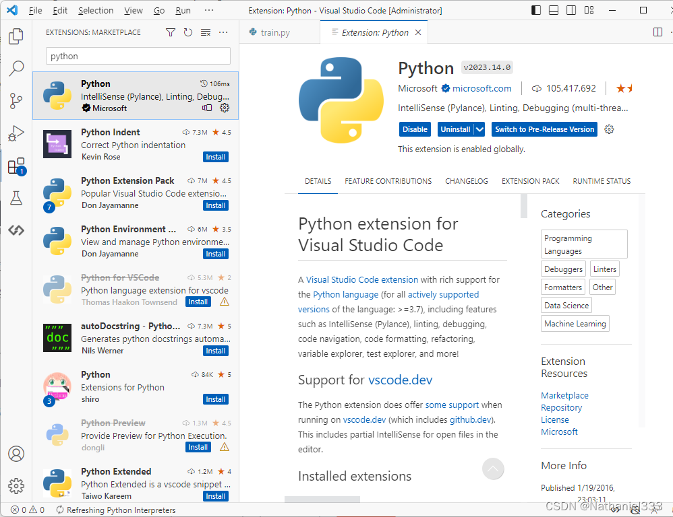Open the Edit menu
This screenshot has width=673, height=517.
click(60, 10)
